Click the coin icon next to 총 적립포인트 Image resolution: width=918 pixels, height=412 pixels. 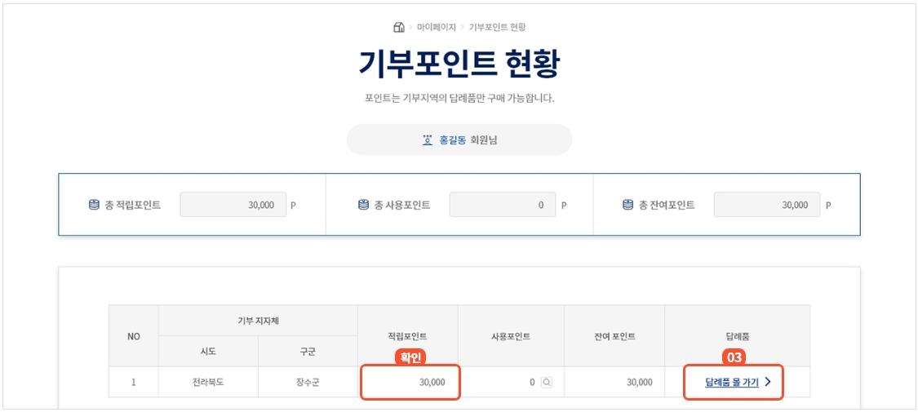coord(94,205)
